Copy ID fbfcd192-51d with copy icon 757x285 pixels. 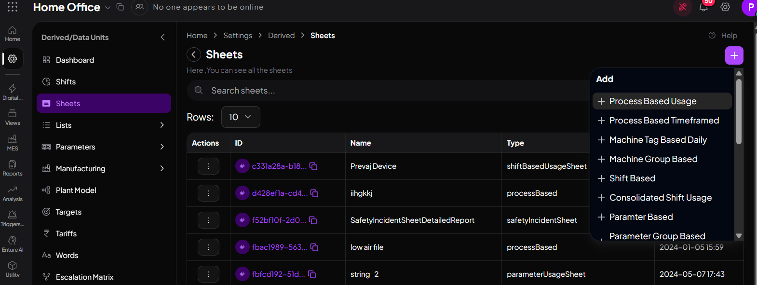point(312,274)
